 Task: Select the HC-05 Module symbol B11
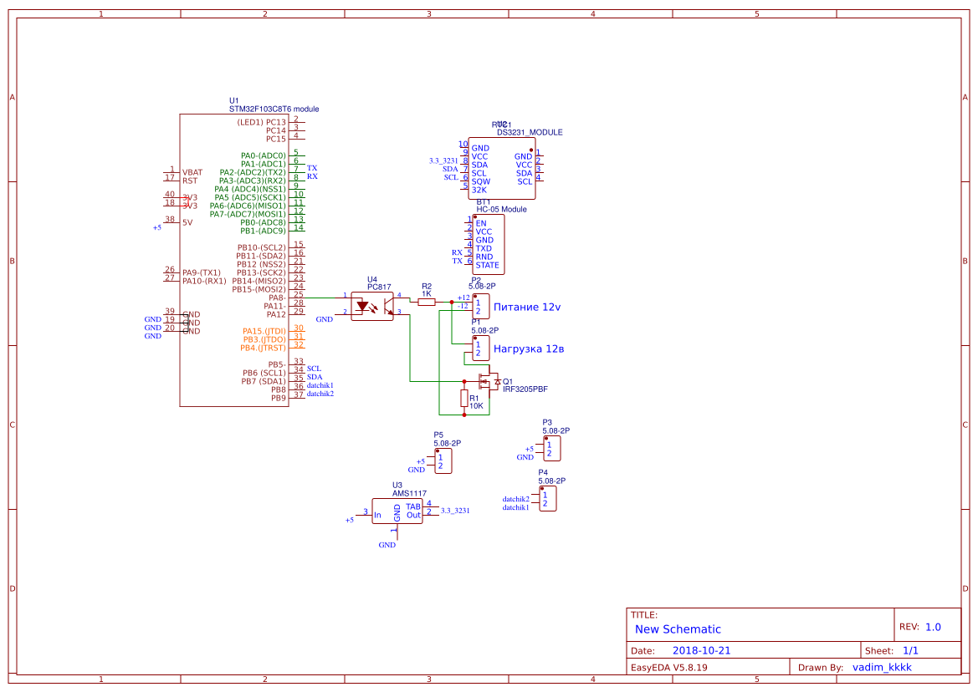point(487,245)
